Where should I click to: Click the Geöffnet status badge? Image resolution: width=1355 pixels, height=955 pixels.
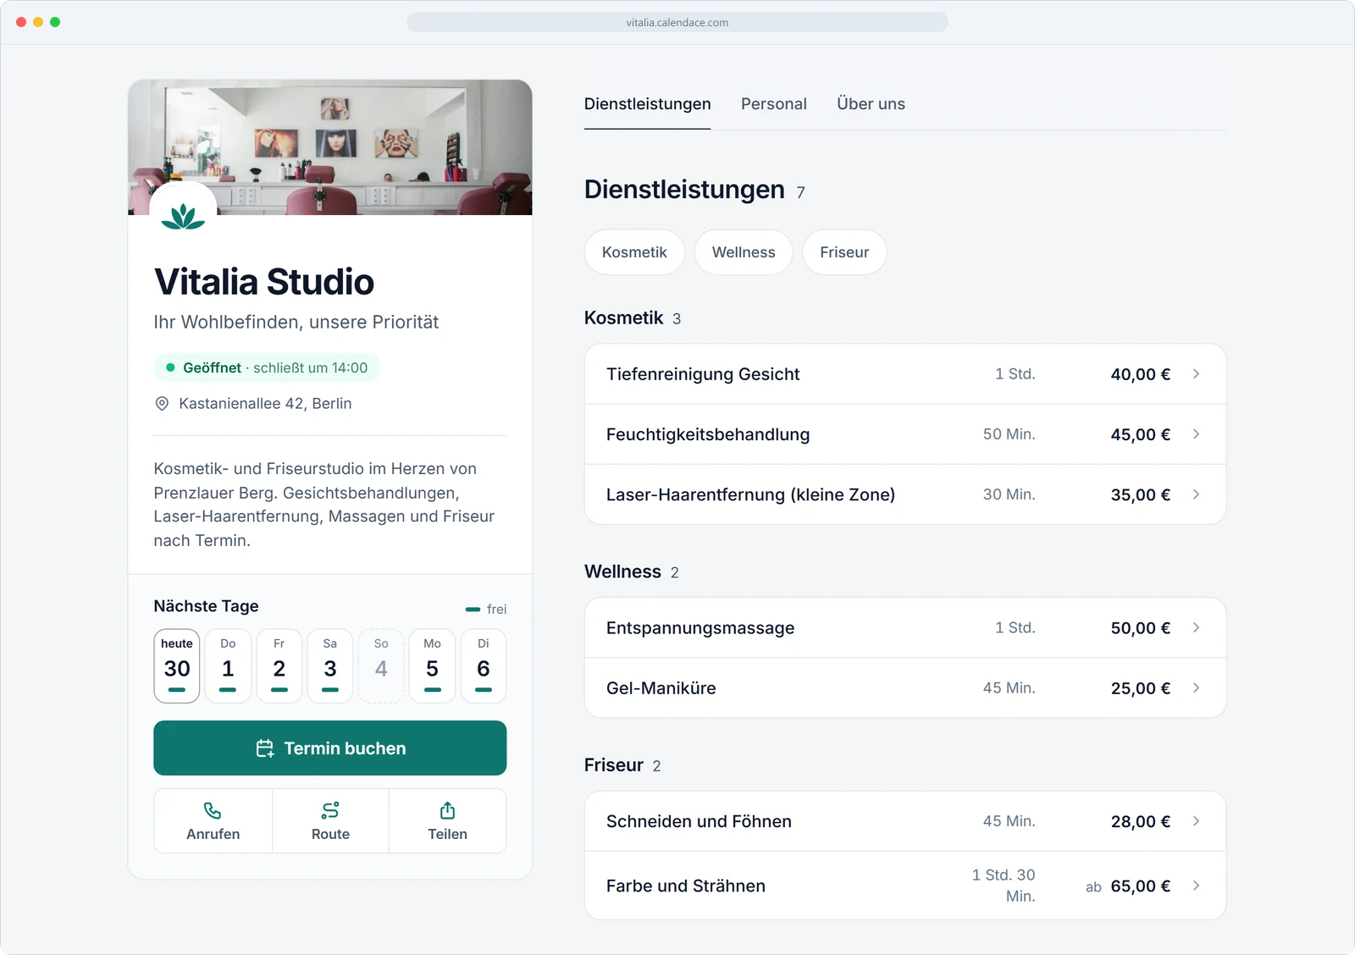pyautogui.click(x=267, y=367)
